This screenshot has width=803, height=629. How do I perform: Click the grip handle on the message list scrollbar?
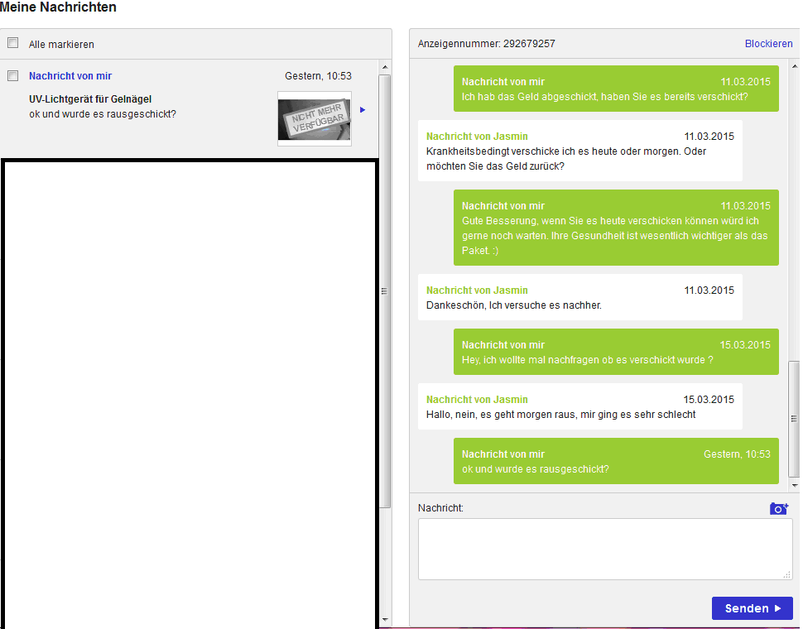(x=385, y=290)
